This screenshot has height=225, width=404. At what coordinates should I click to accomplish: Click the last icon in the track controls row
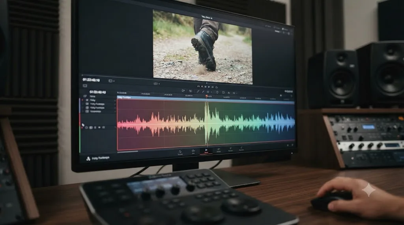point(103,127)
